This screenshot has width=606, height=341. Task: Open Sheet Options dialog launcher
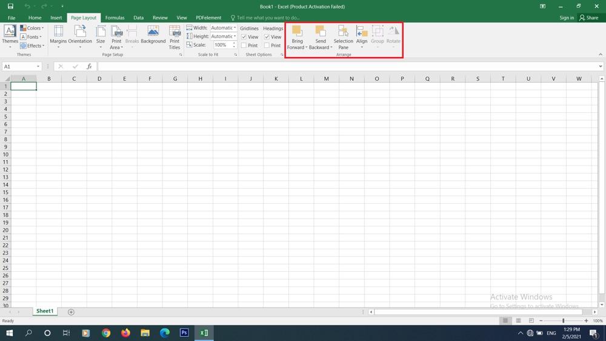point(281,55)
